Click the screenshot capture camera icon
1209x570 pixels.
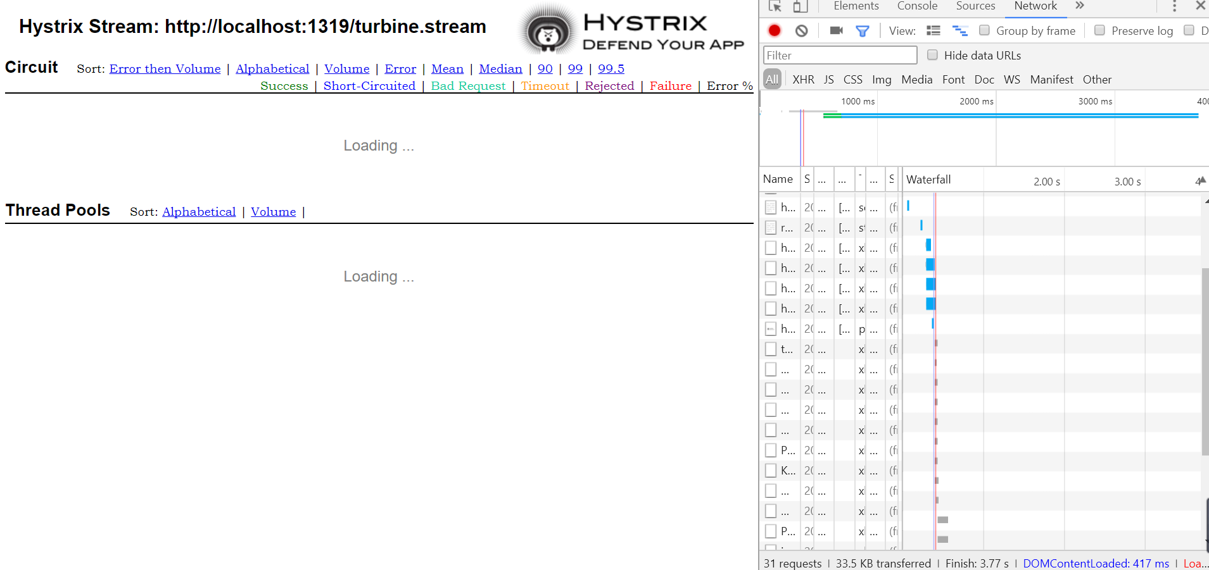coord(836,30)
